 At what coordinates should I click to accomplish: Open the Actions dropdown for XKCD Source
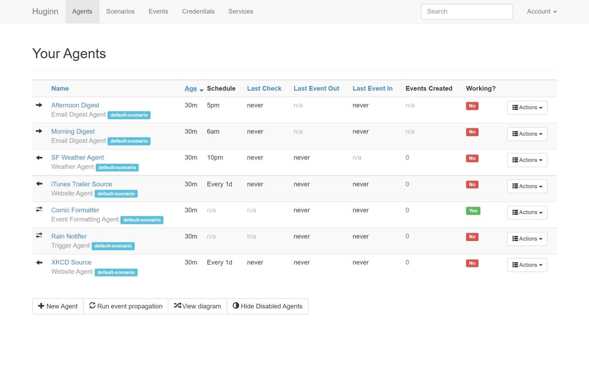point(527,264)
